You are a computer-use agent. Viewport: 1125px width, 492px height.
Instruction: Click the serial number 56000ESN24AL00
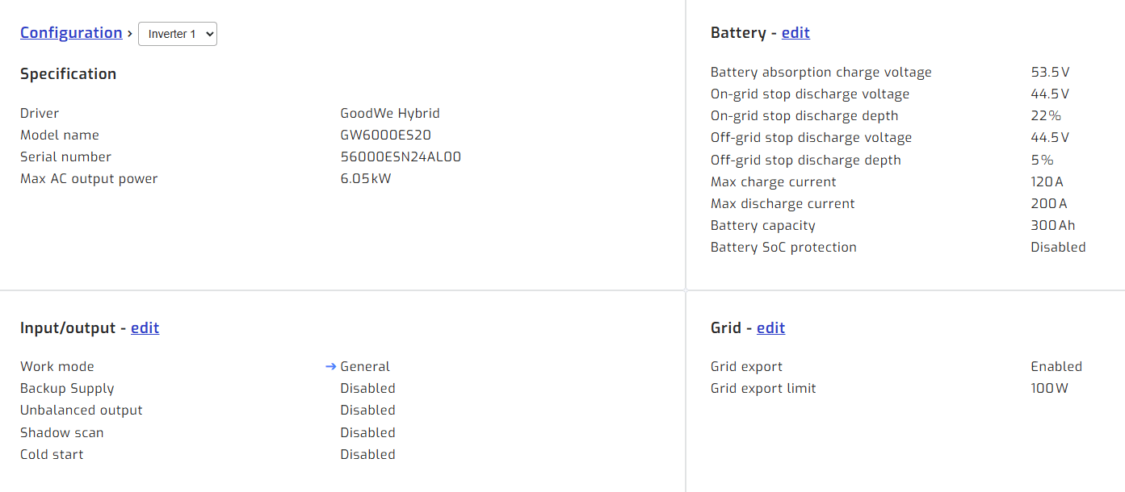click(401, 157)
